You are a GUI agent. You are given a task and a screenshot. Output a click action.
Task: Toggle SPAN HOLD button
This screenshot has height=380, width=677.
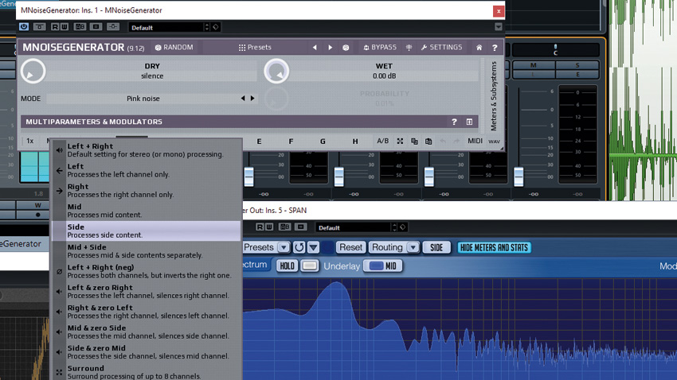point(287,266)
